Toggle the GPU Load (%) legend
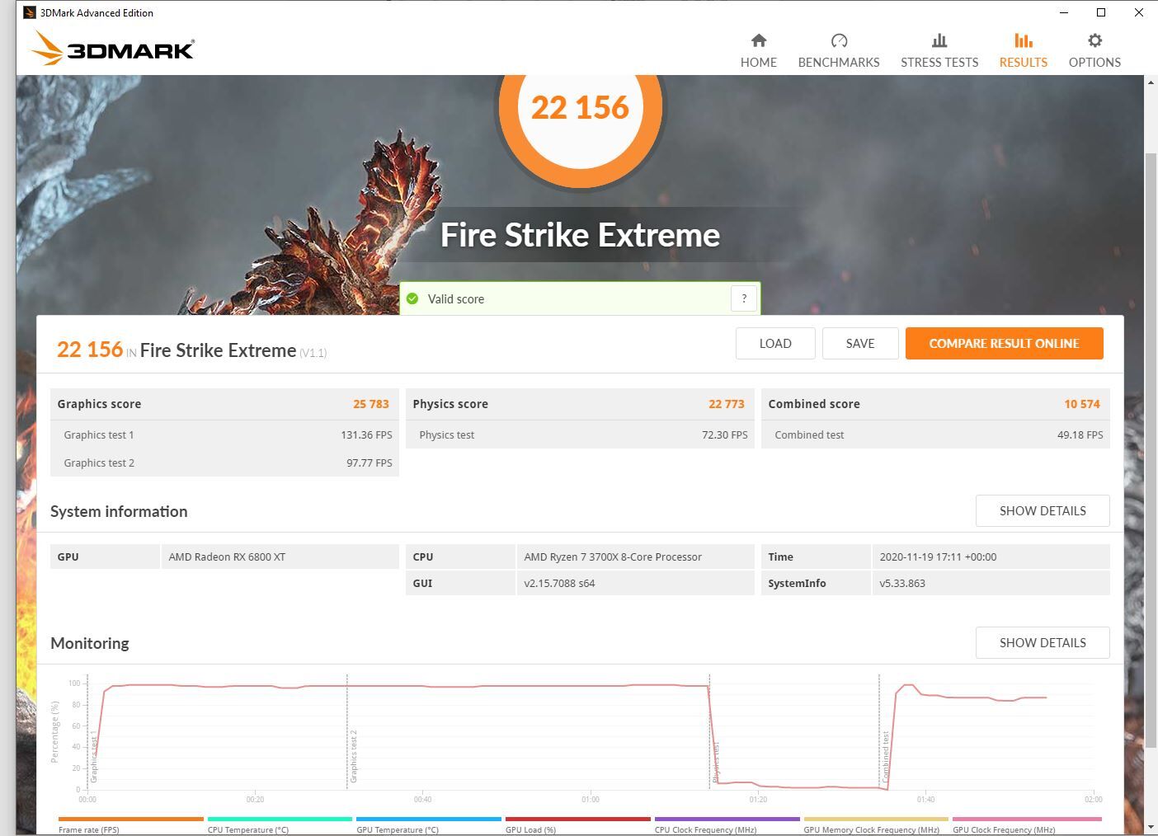 pyautogui.click(x=577, y=825)
